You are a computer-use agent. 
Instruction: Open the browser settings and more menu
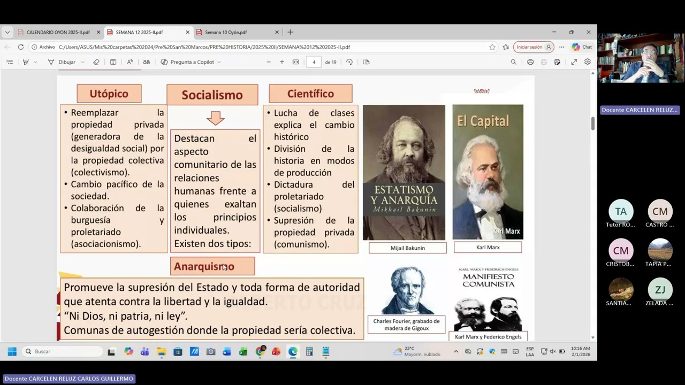[561, 47]
